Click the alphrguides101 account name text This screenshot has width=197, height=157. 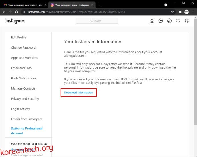[x=75, y=56]
